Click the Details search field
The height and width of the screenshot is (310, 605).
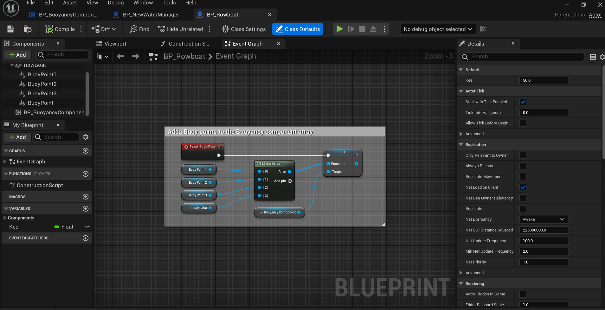coord(522,57)
